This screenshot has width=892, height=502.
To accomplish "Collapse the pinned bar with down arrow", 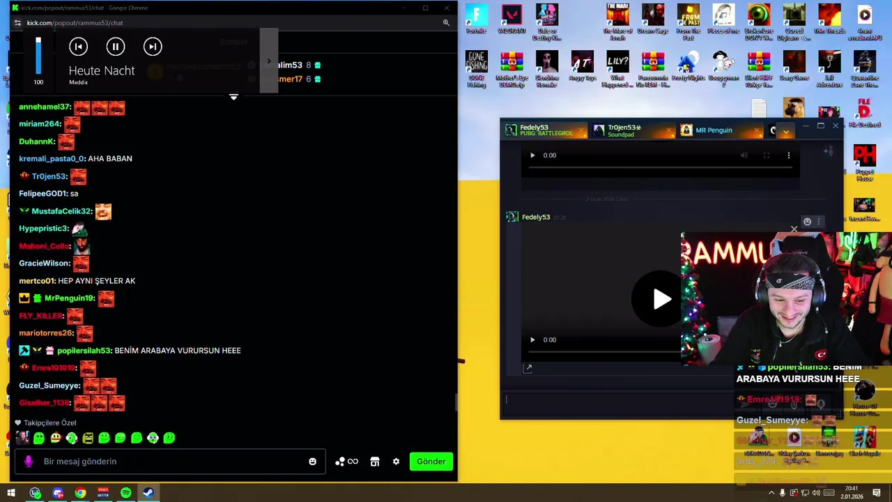I will [x=233, y=97].
